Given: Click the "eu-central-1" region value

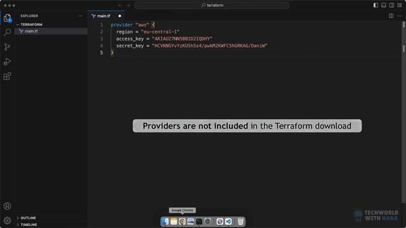Looking at the screenshot, I should [160, 32].
